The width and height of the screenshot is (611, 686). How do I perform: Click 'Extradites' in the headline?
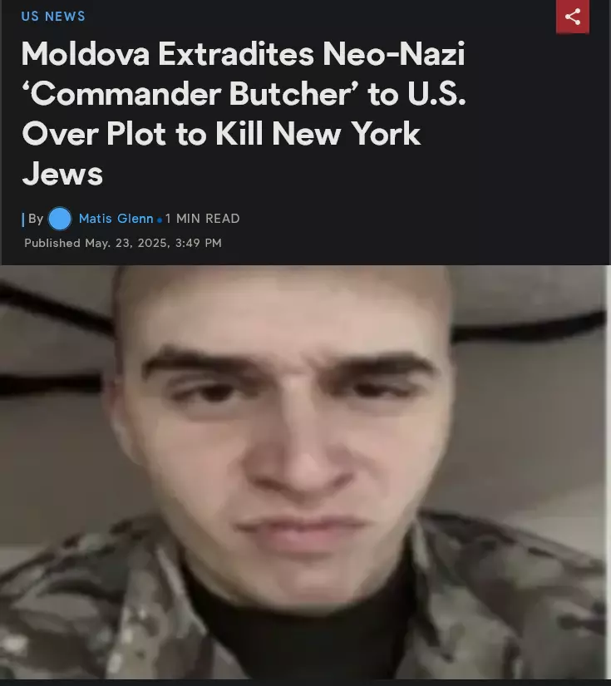tap(236, 54)
